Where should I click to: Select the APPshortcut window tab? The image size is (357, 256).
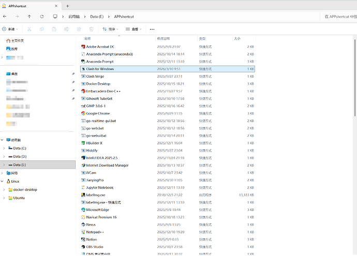point(29,6)
